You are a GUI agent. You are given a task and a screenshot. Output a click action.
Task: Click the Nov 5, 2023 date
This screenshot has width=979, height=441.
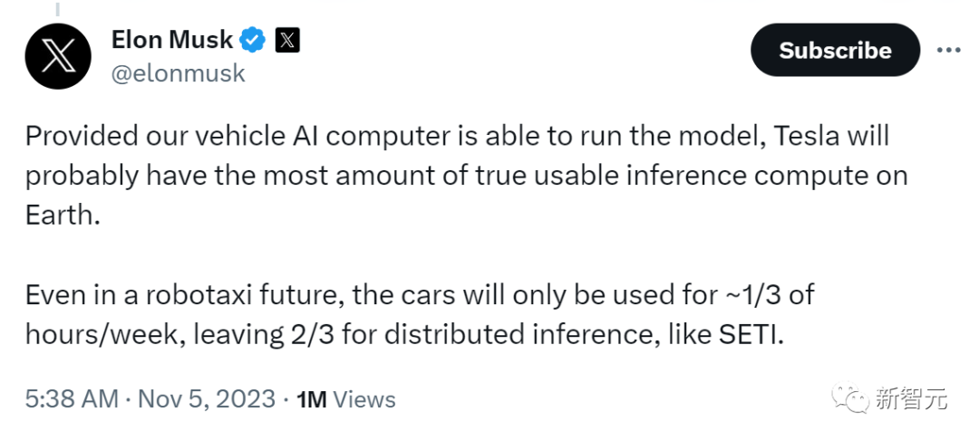207,398
